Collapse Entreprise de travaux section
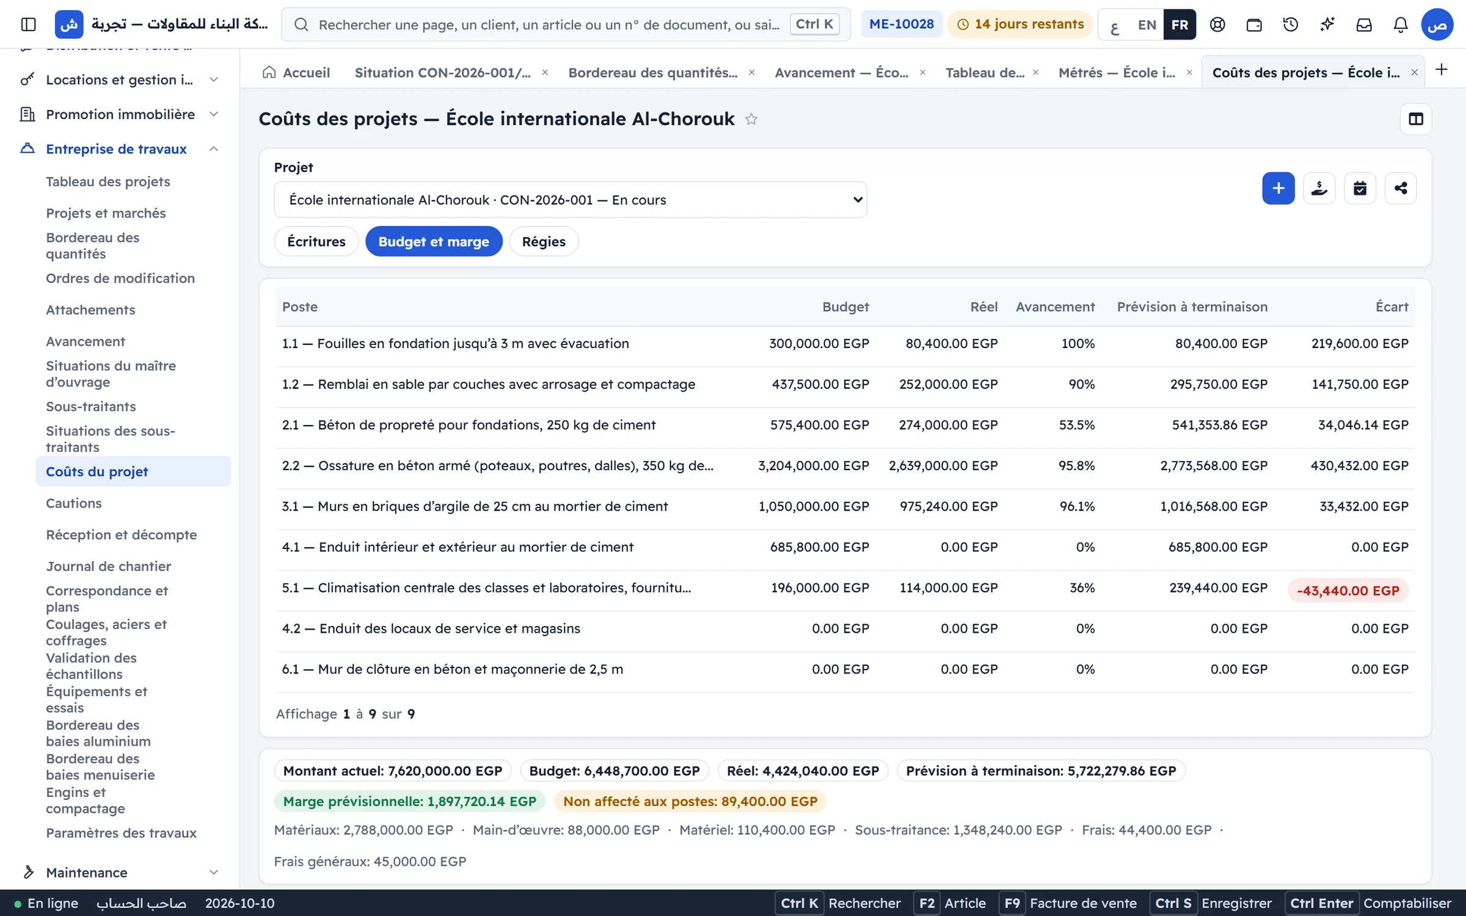 [x=119, y=150]
